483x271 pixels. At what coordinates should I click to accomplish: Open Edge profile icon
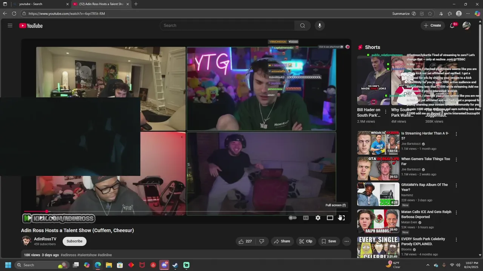pos(459,14)
